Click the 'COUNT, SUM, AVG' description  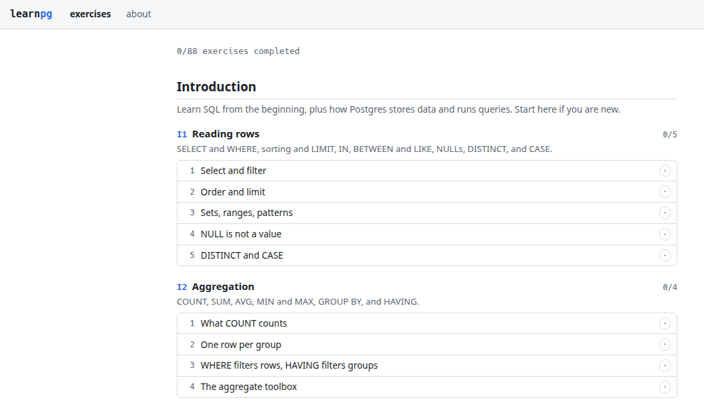tap(298, 301)
